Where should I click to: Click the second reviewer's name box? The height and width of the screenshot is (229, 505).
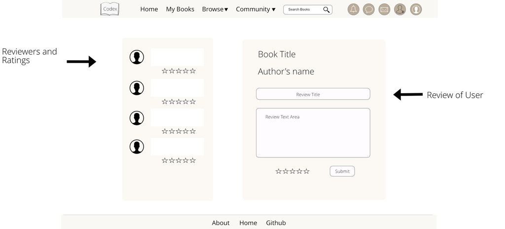[177, 88]
